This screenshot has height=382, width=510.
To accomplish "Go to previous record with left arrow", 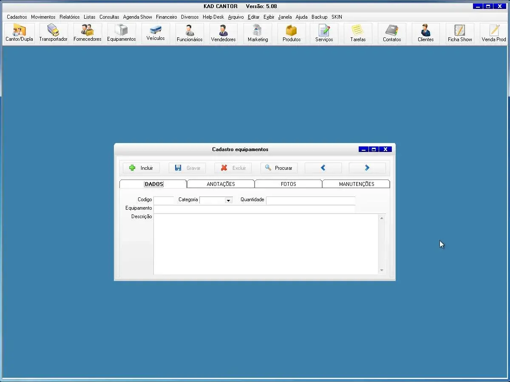I will (323, 168).
